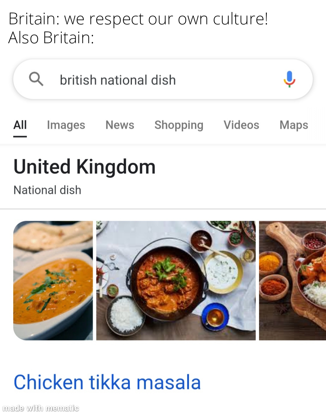Image resolution: width=326 pixels, height=415 pixels.
Task: Switch to the Images tab
Action: click(x=66, y=125)
